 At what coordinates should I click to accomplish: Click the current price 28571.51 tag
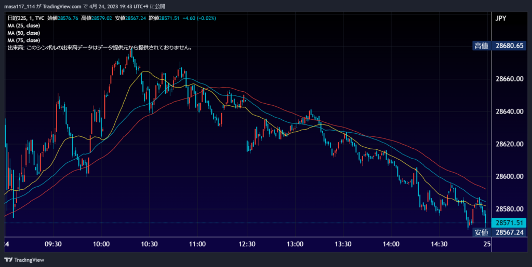(509, 223)
